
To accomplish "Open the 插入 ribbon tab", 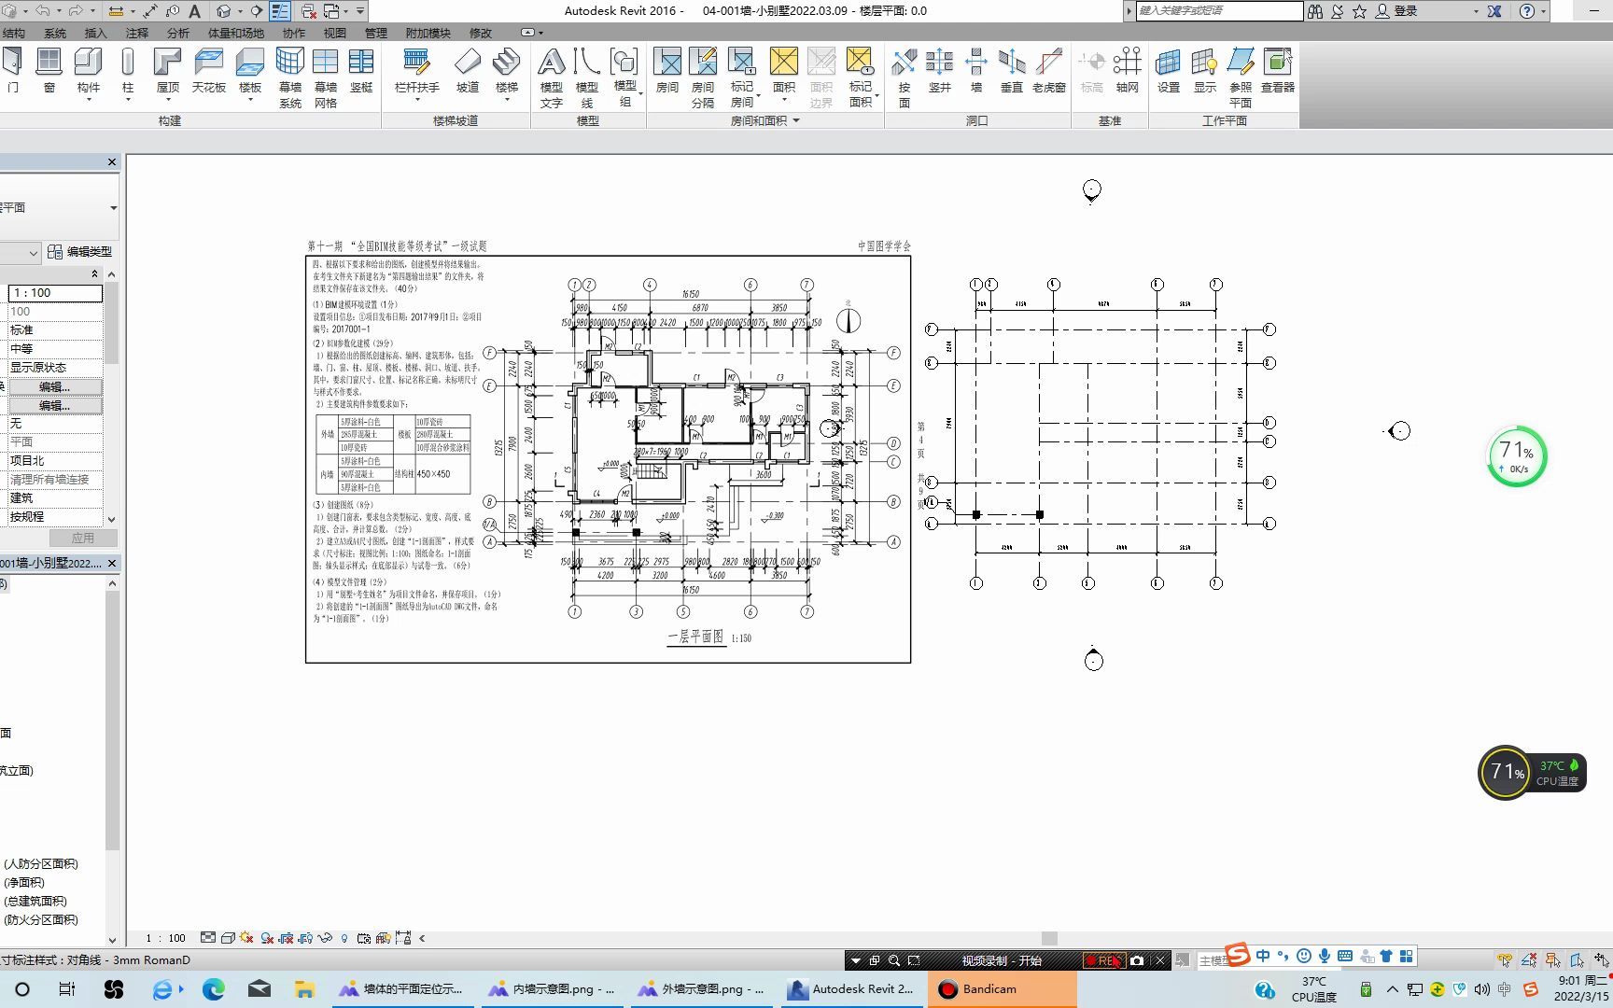I will (x=96, y=33).
